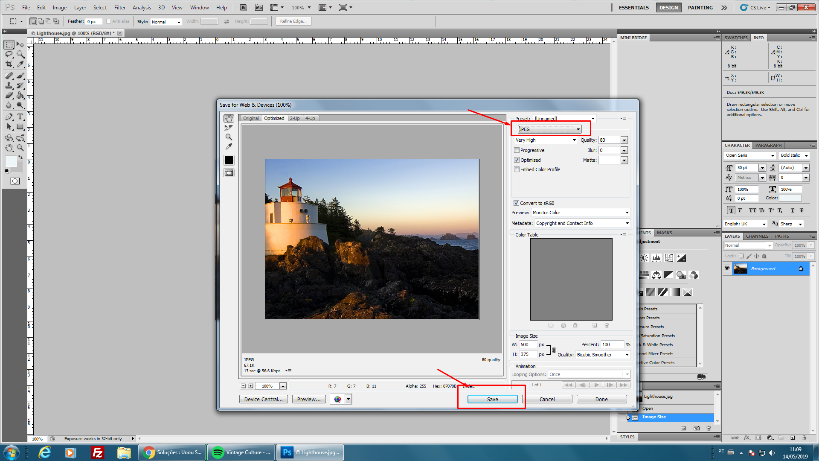
Task: Select the Eyedropper tool in Save dialog
Action: click(x=229, y=146)
